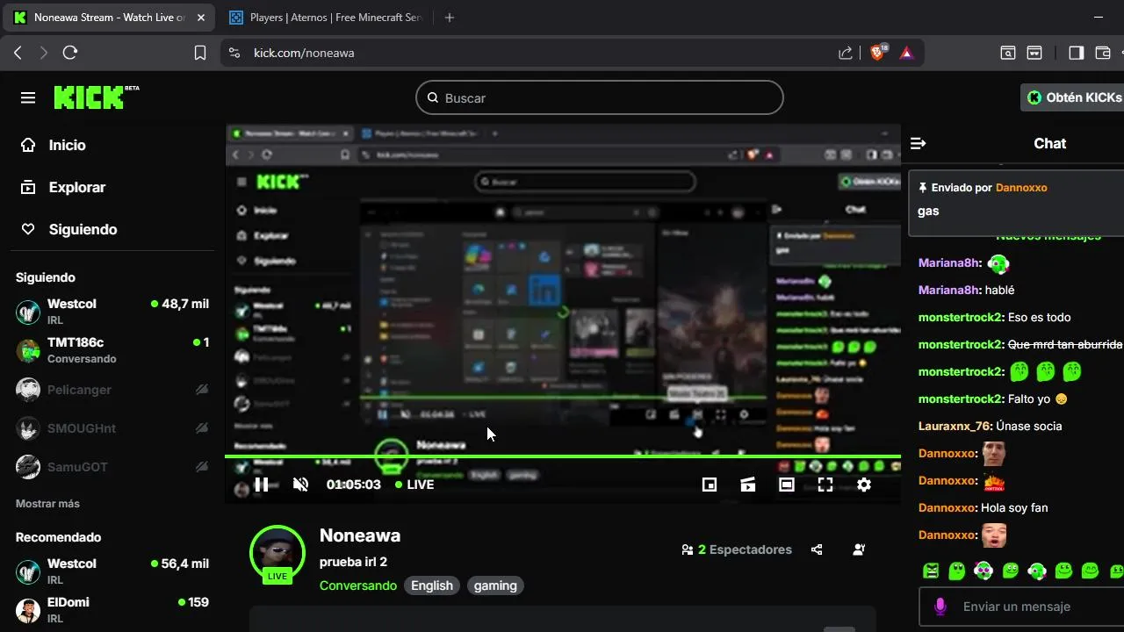The width and height of the screenshot is (1124, 632).
Task: Open SamuGOT offline channel
Action: pos(112,466)
